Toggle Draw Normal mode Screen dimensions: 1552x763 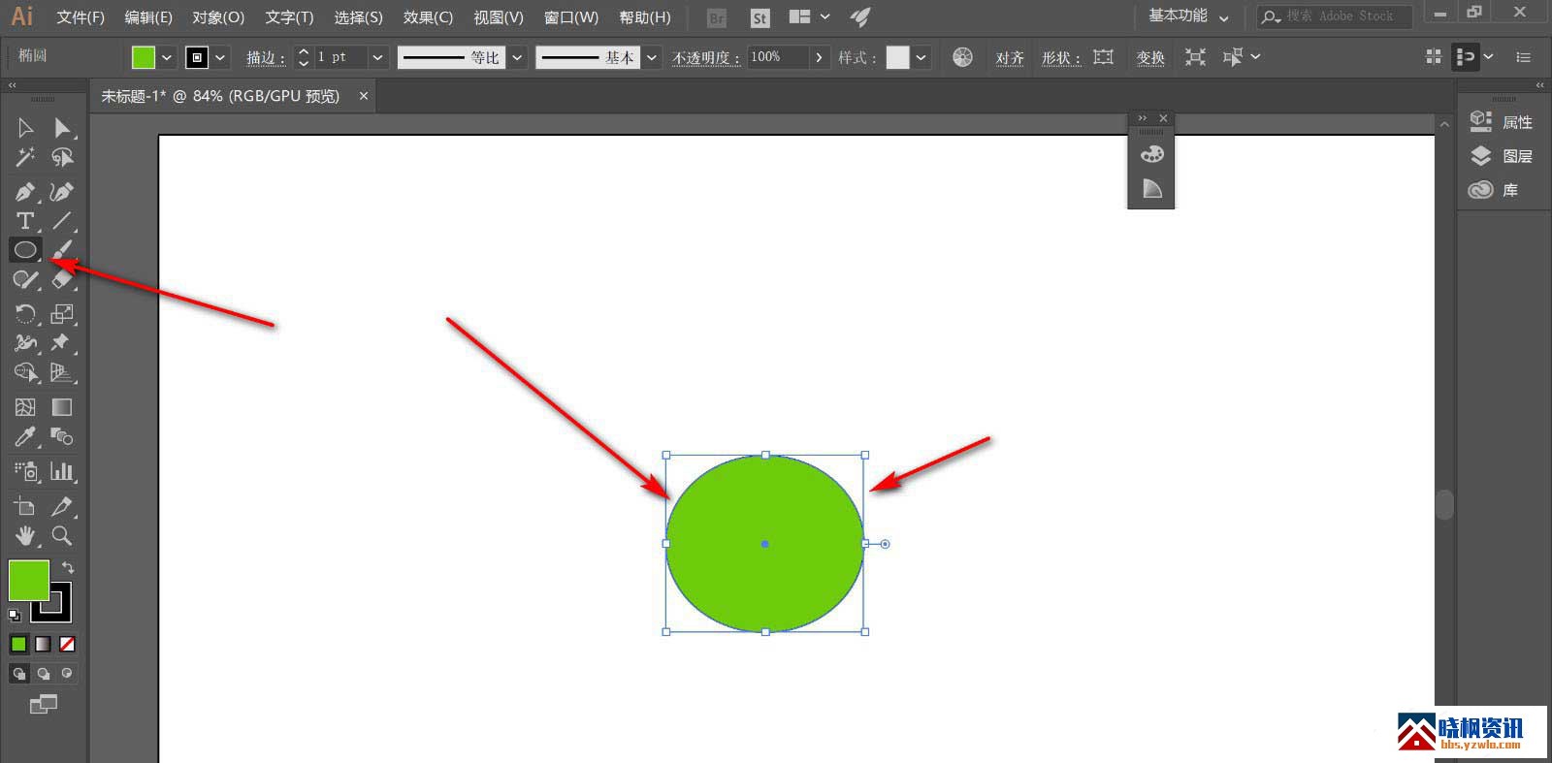click(x=19, y=674)
